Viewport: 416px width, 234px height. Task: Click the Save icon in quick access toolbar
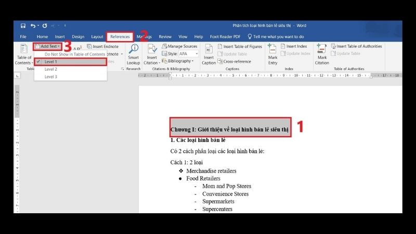(x=23, y=25)
